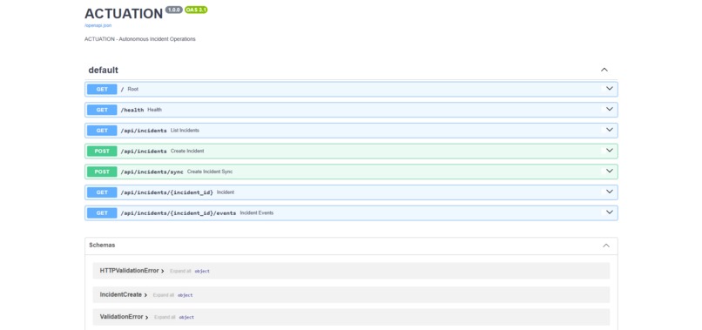Image resolution: width=702 pixels, height=330 pixels.
Task: Click the IncidentCreate schema name
Action: click(121, 294)
